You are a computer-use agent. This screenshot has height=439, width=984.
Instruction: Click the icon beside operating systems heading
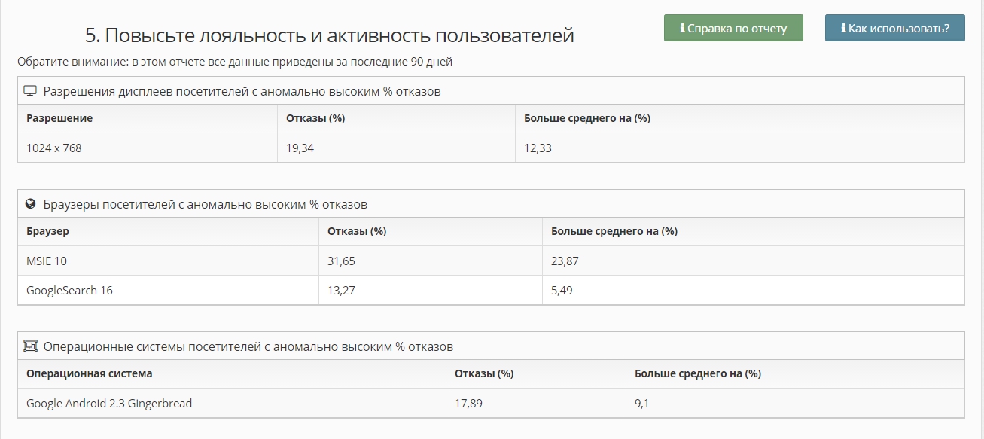[x=30, y=346]
